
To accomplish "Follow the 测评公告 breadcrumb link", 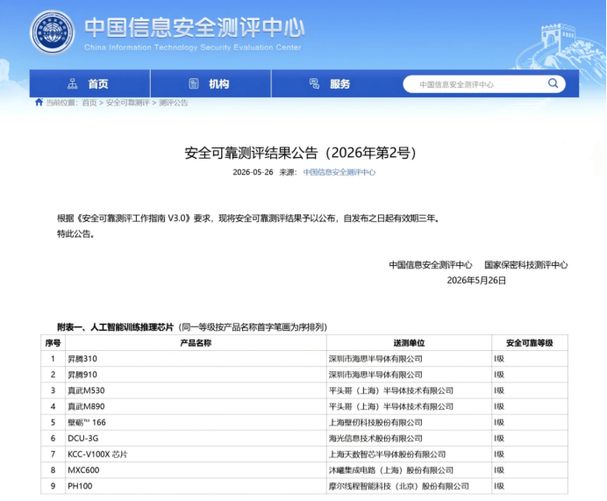I will 174,103.
